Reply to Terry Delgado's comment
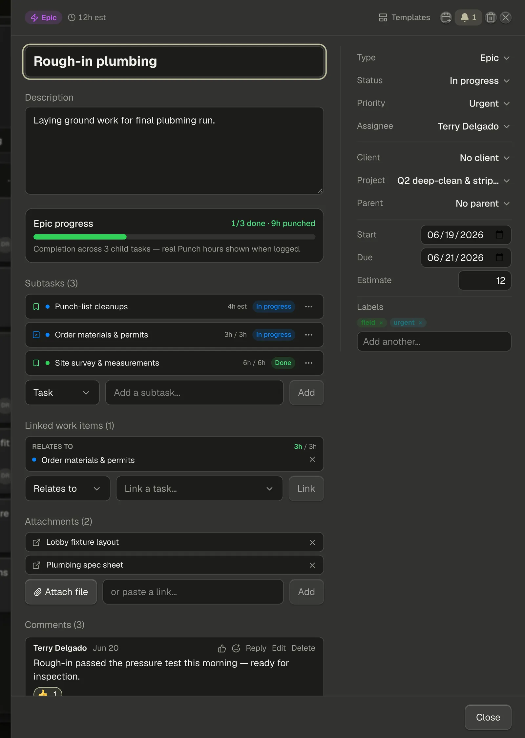 (256, 648)
